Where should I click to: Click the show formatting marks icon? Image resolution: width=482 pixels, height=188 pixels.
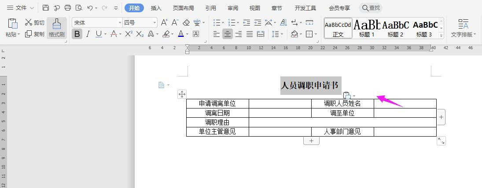click(294, 22)
